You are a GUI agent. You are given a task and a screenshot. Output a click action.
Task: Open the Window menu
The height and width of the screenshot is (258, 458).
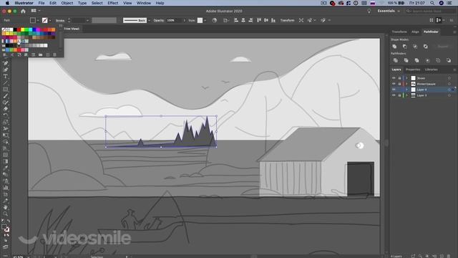tap(144, 3)
